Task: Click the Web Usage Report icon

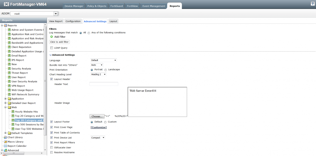Action: pos(9,90)
